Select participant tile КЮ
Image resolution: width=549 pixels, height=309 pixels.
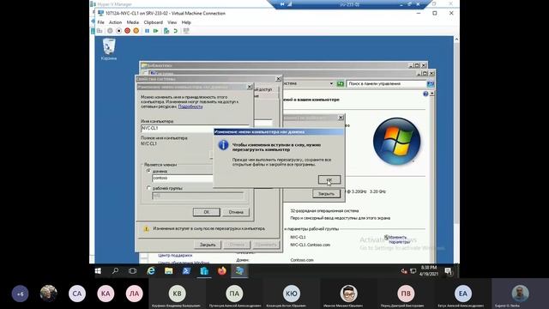[x=292, y=294]
